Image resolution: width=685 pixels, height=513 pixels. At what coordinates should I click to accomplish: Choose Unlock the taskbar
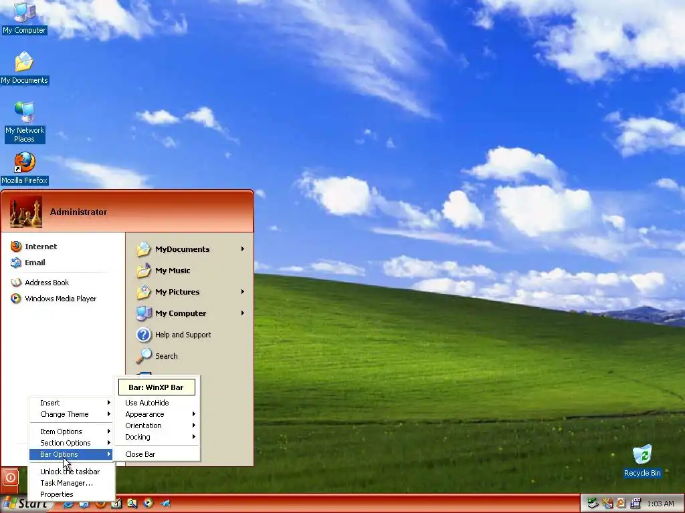(x=72, y=472)
